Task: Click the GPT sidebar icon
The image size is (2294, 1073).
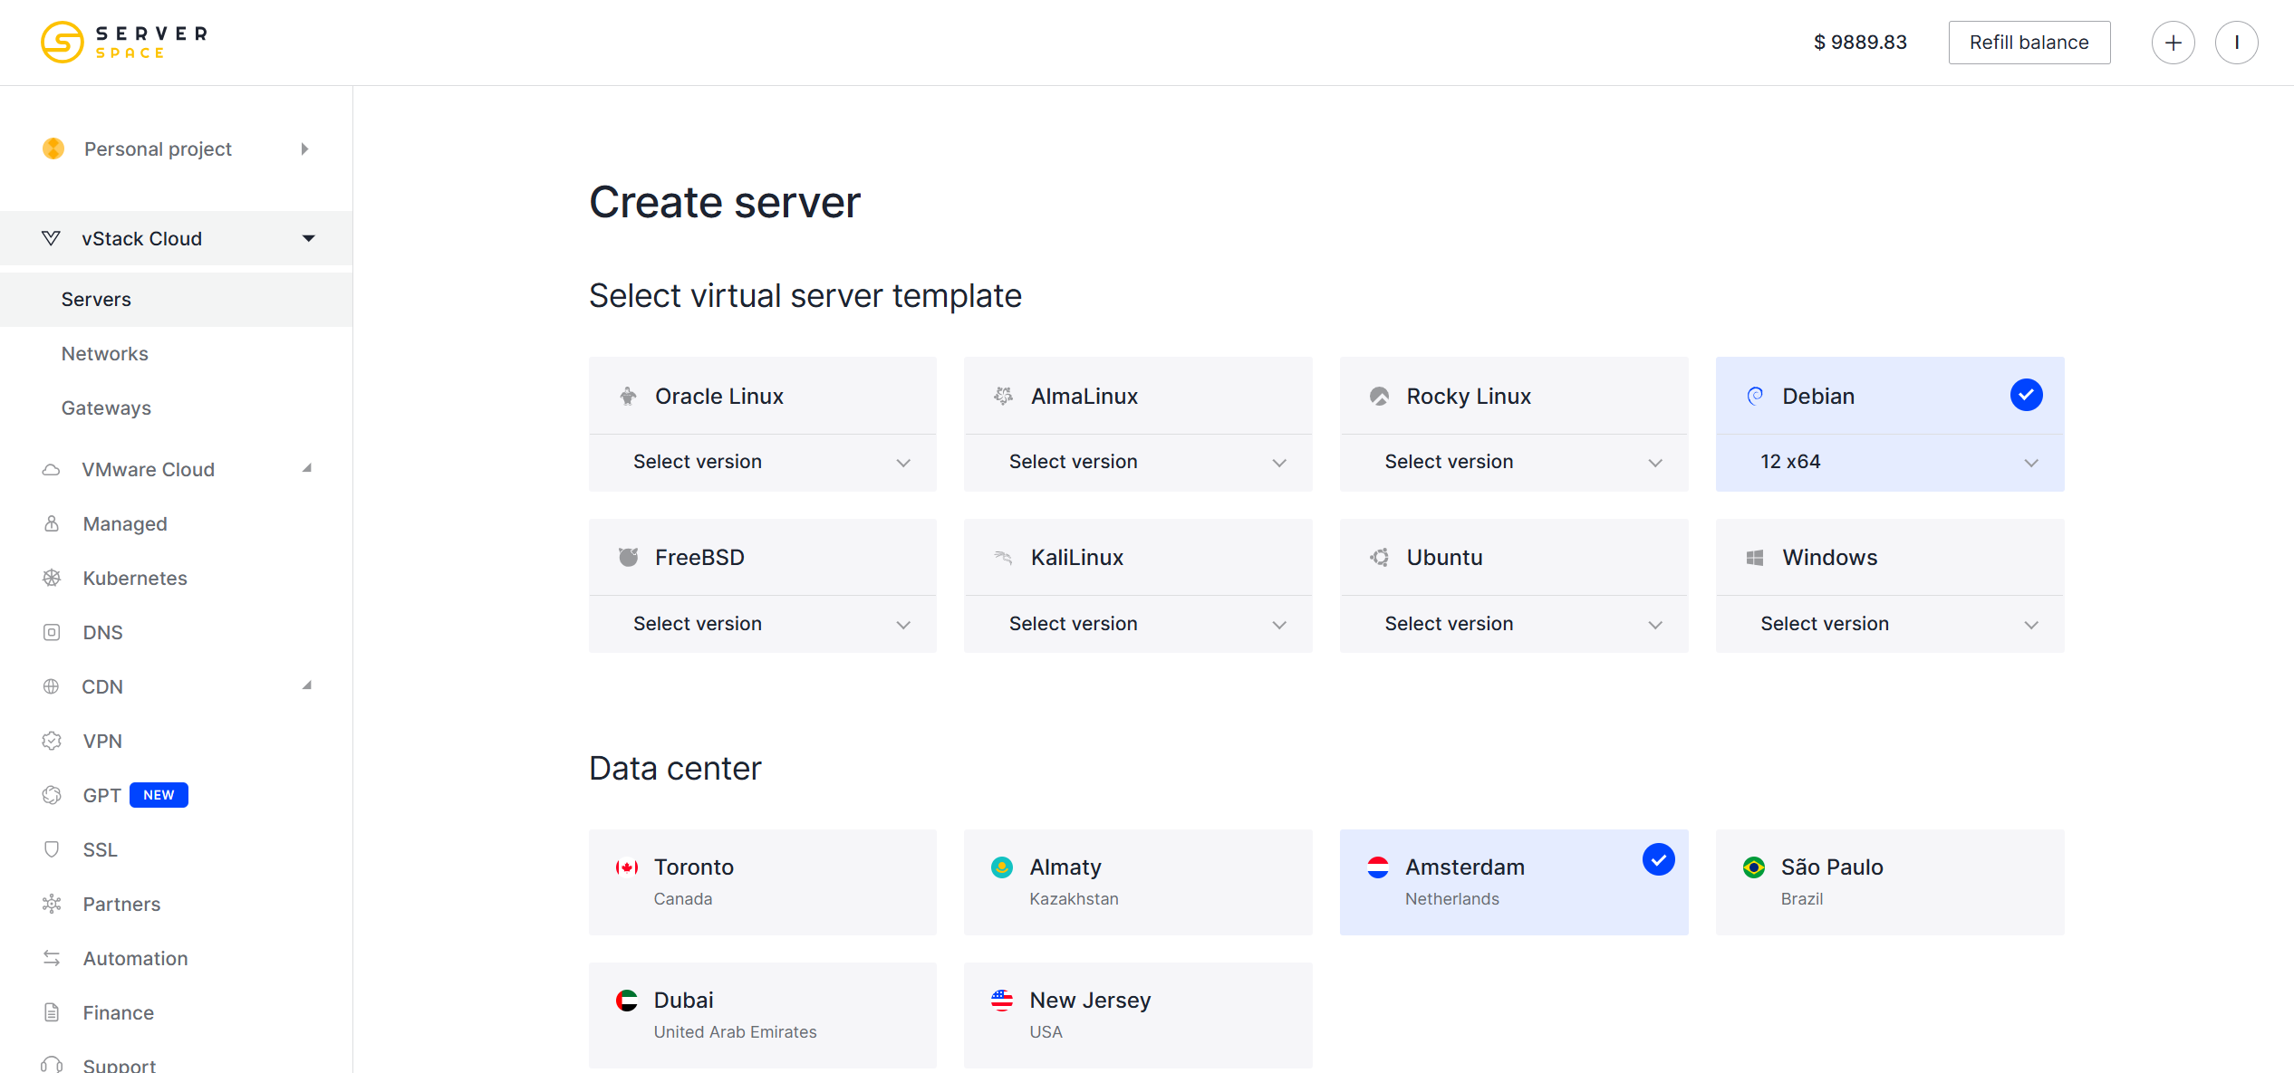Action: 52,795
